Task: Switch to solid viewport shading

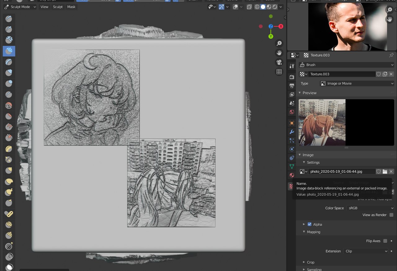Action: (263, 7)
